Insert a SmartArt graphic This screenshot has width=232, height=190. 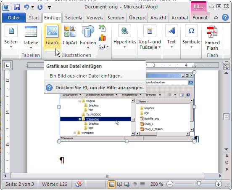(x=102, y=28)
